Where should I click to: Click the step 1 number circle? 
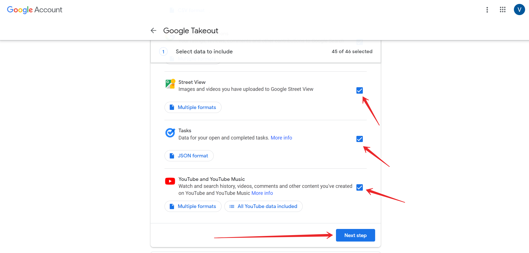click(163, 52)
